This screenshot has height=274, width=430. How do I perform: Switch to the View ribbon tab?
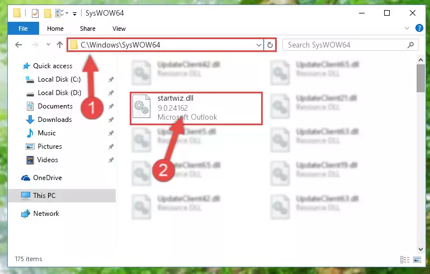click(x=119, y=29)
